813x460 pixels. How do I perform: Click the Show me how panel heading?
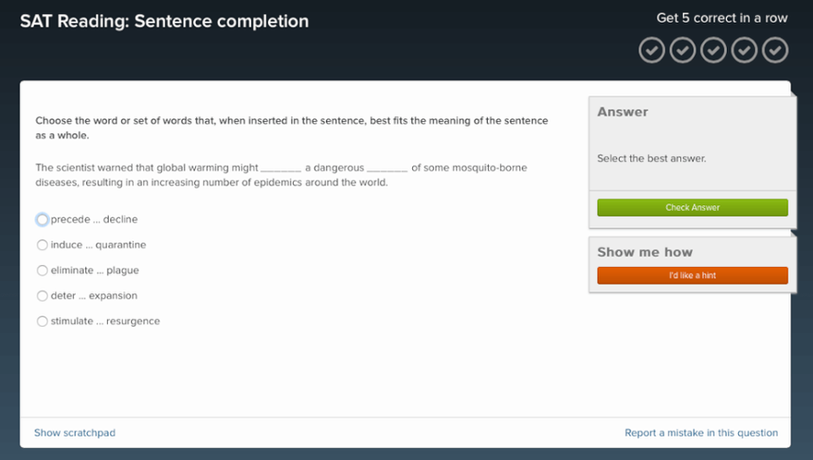pos(645,252)
